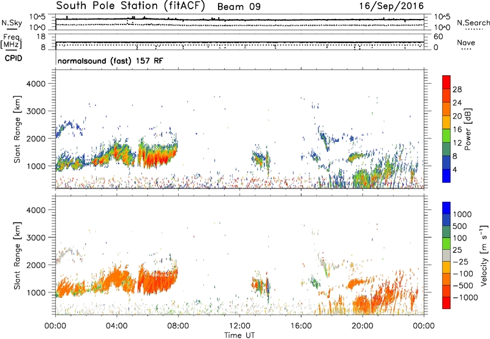490x339 pixels.
Task: Click the '16:00' time tick label
Action: [301, 326]
